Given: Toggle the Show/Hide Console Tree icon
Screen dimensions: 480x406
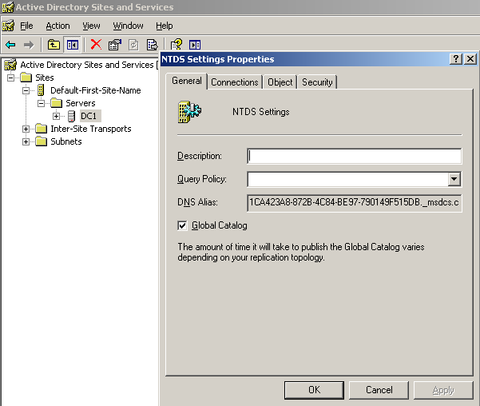Looking at the screenshot, I should (x=72, y=45).
